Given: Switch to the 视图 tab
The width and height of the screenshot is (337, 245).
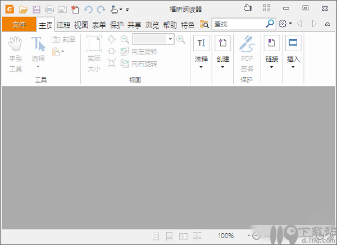Looking at the screenshot, I should click(x=81, y=25).
